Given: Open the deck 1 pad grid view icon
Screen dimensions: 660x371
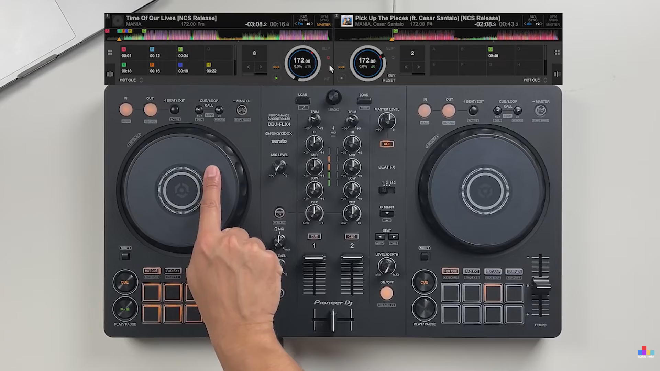Looking at the screenshot, I should pyautogui.click(x=110, y=53).
